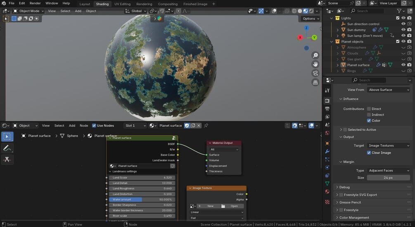Viewport: 415px width, 227px height.
Task: Click the outliner filter funnel icon
Action: [399, 11]
